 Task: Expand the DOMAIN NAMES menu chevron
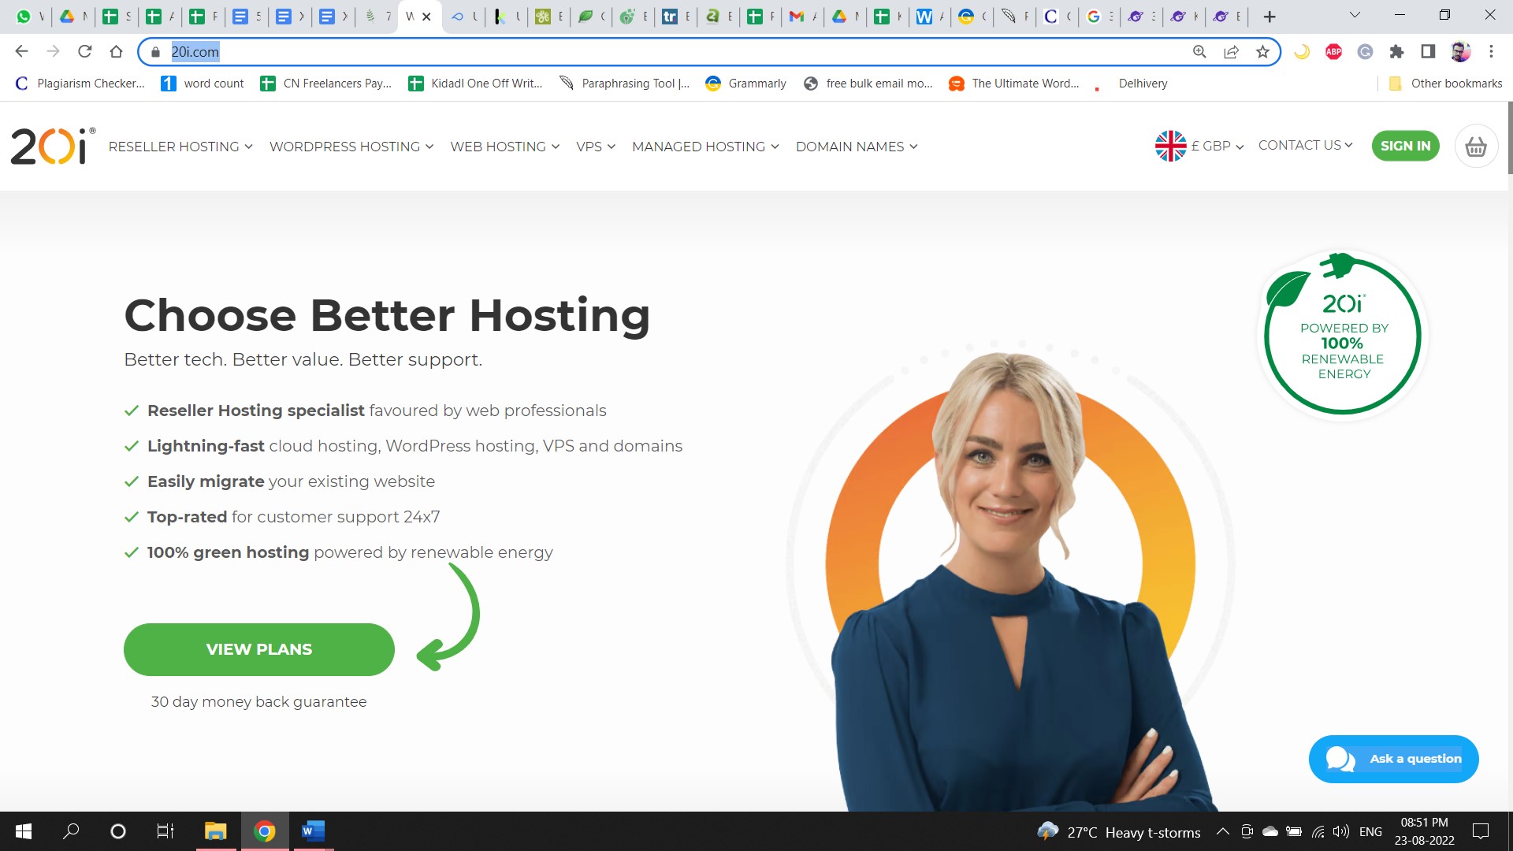coord(914,147)
